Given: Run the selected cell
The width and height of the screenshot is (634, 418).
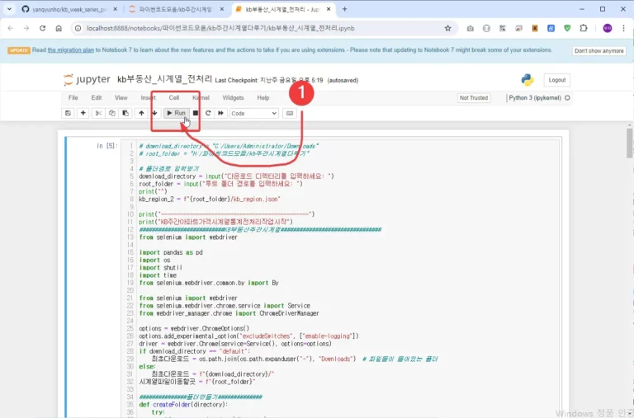Looking at the screenshot, I should click(177, 114).
